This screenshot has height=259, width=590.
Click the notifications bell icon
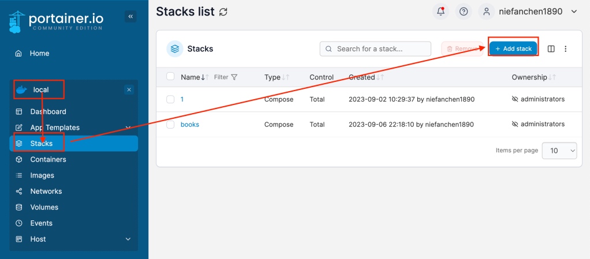point(441,12)
